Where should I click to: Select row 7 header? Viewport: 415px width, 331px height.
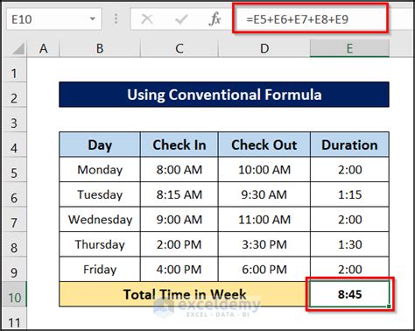14,220
